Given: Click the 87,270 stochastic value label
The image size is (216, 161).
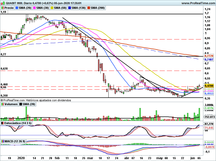Looking at the screenshot, I should tap(209, 124).
